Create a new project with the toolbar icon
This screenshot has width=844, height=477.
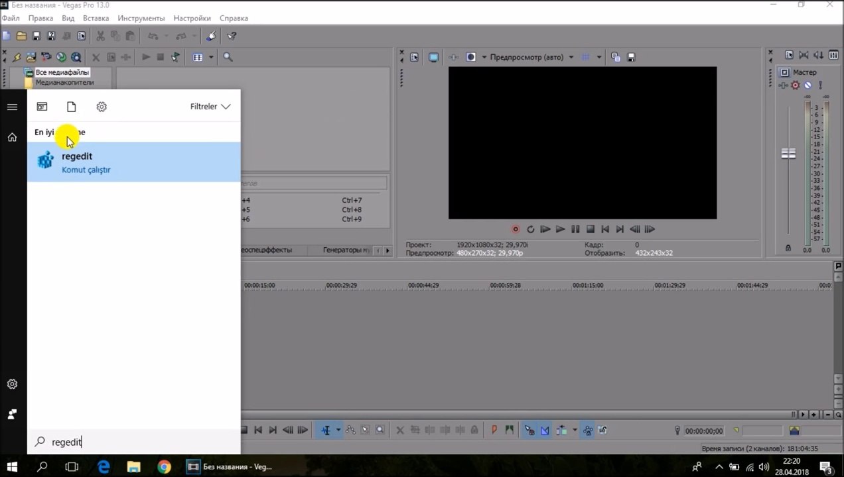(x=7, y=36)
